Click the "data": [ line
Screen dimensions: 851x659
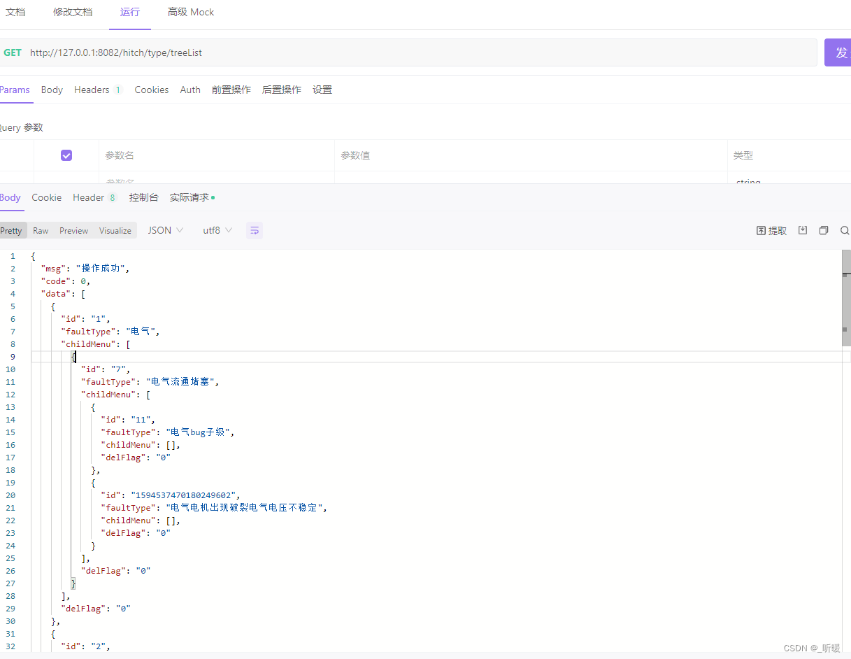point(63,294)
